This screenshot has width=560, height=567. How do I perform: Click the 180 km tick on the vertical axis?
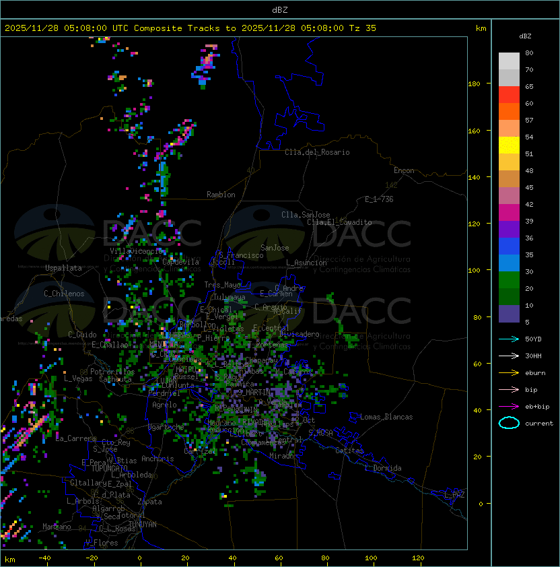pyautogui.click(x=474, y=84)
